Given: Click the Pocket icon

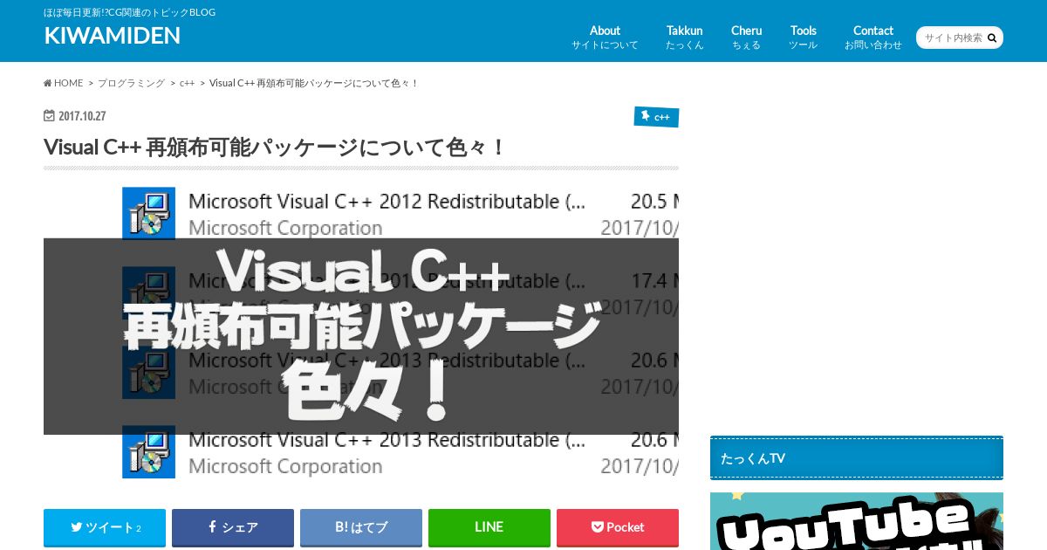Looking at the screenshot, I should click(x=598, y=527).
